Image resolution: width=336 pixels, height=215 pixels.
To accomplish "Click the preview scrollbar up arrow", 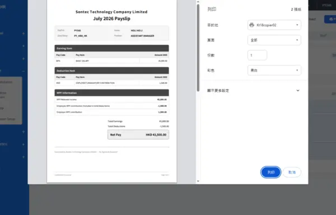I will [x=198, y=2].
